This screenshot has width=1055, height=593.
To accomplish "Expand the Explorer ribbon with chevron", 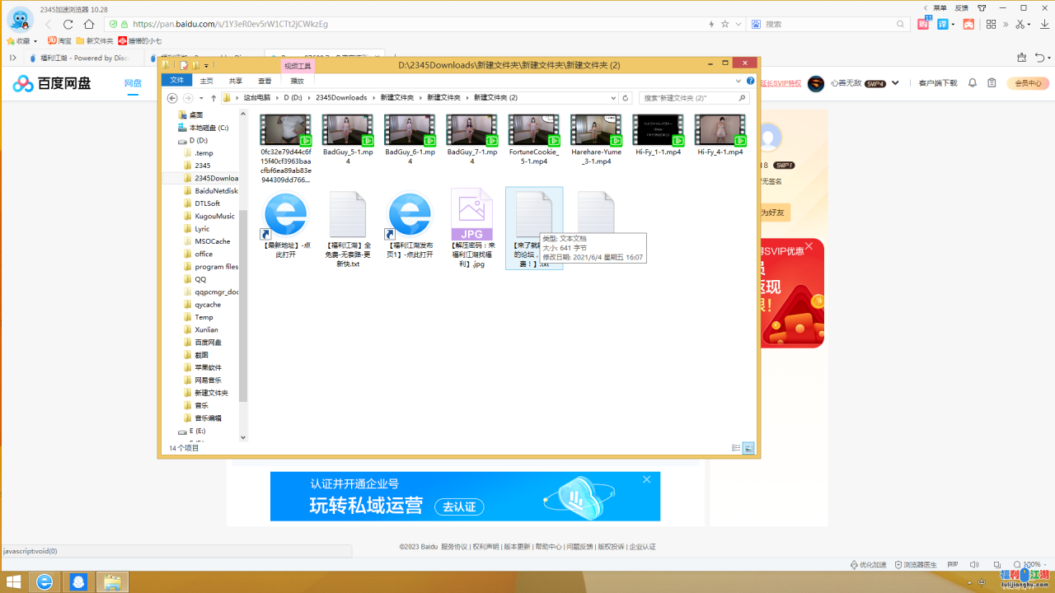I will [738, 81].
